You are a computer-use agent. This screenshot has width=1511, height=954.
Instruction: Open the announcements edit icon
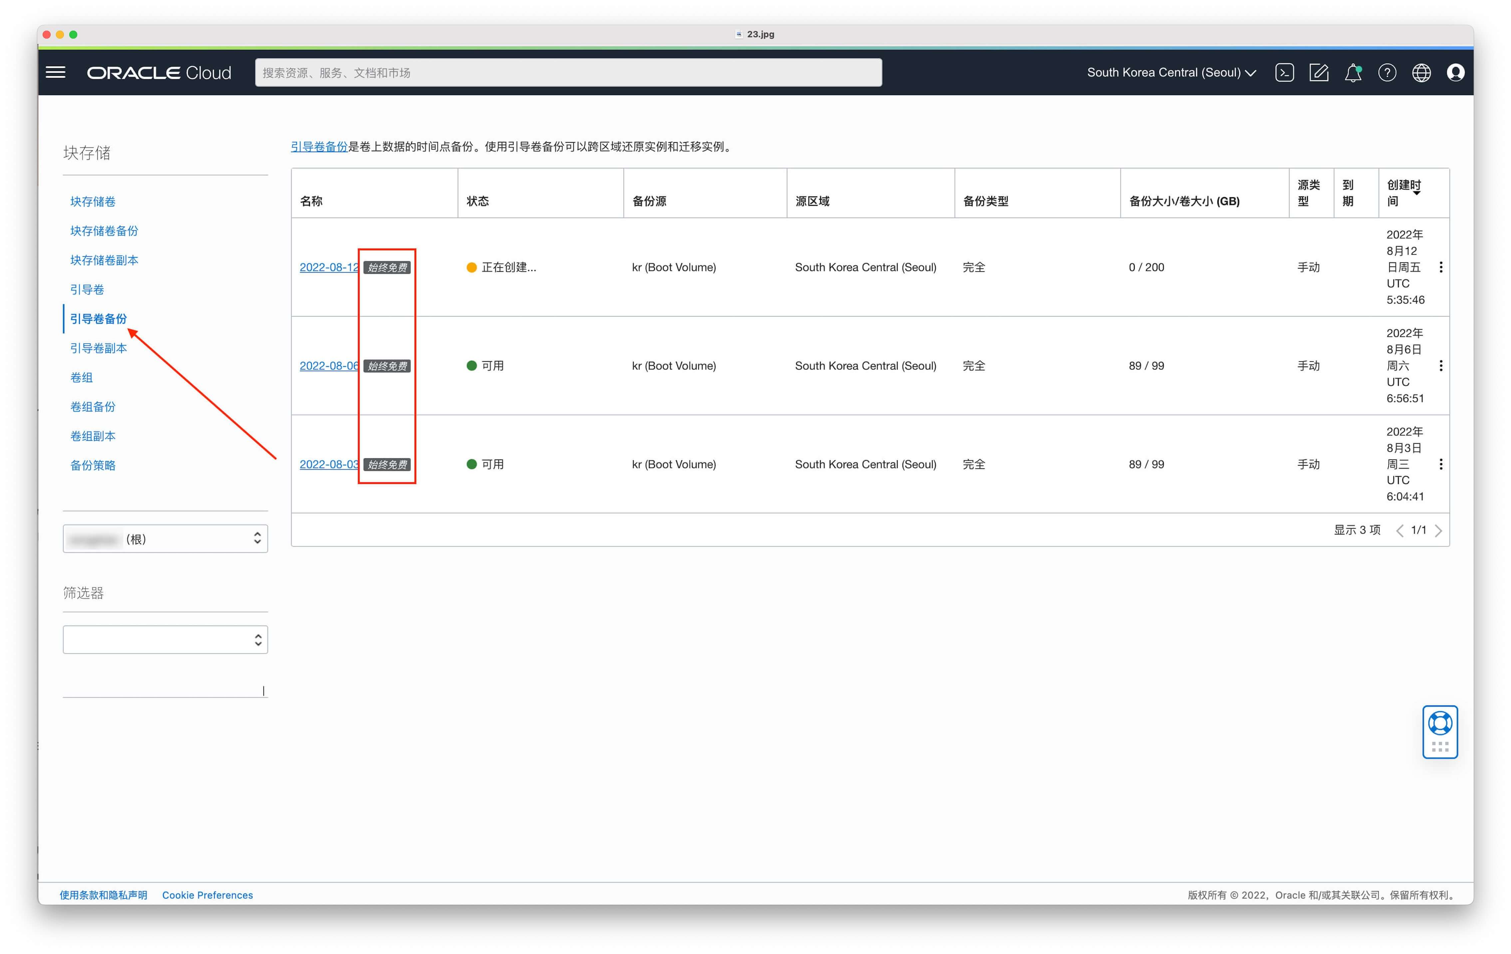(x=1319, y=73)
